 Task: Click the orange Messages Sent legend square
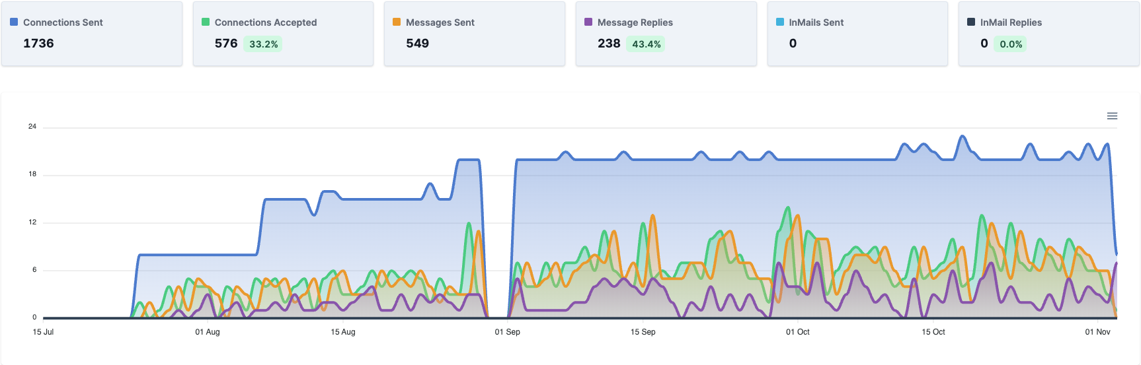[x=397, y=22]
